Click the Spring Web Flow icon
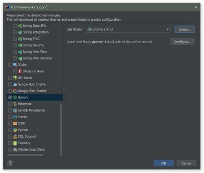 tap(20, 52)
